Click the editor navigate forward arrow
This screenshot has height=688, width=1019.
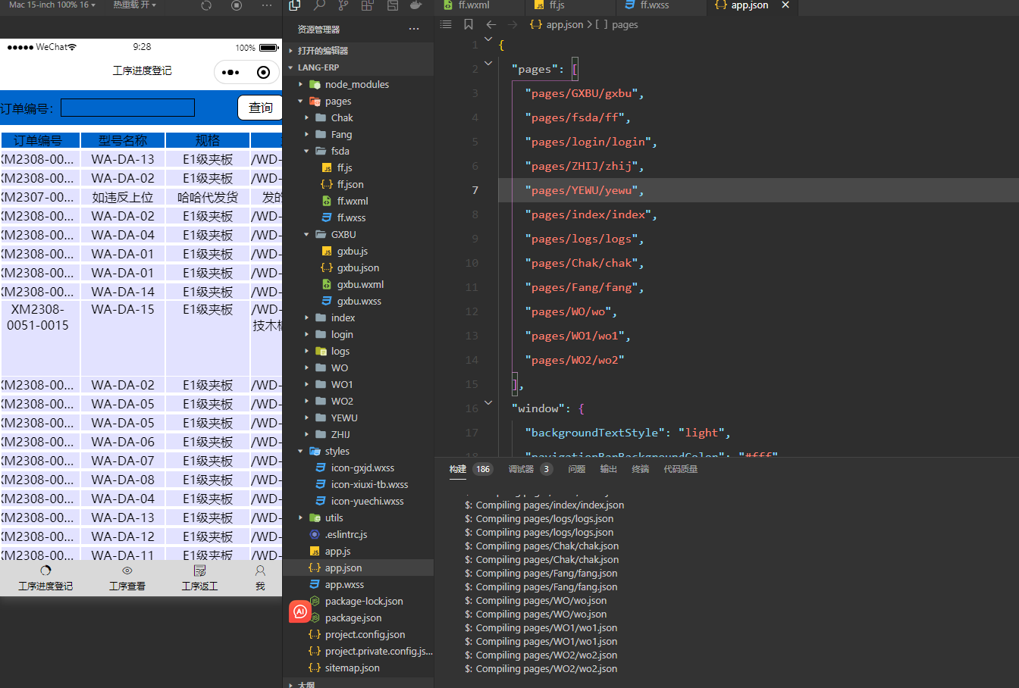(x=513, y=24)
